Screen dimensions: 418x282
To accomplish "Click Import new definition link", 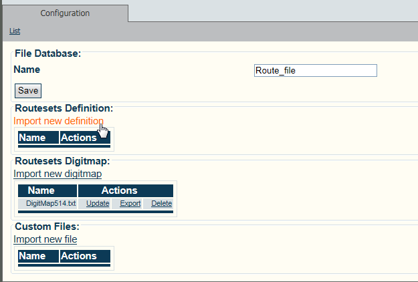I will pos(58,121).
